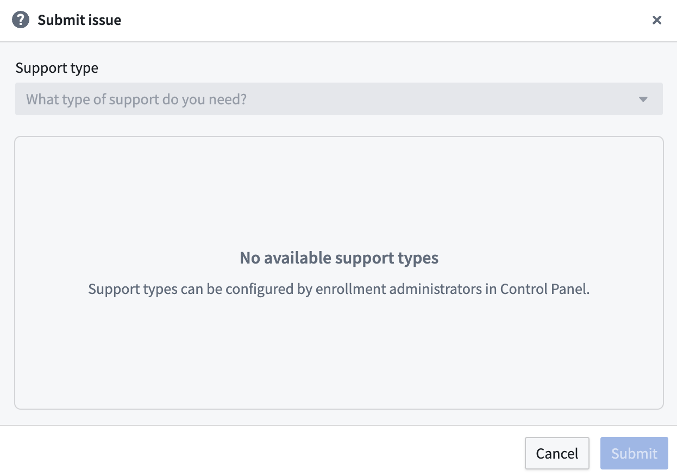
Task: Cancel the issue submission
Action: (x=557, y=453)
